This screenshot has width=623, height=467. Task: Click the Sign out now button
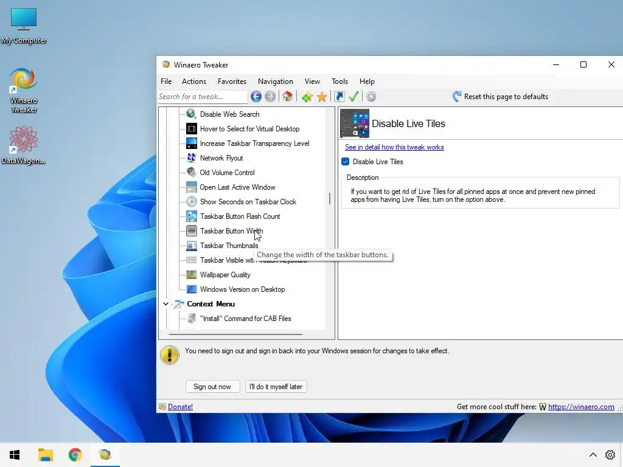tap(212, 387)
